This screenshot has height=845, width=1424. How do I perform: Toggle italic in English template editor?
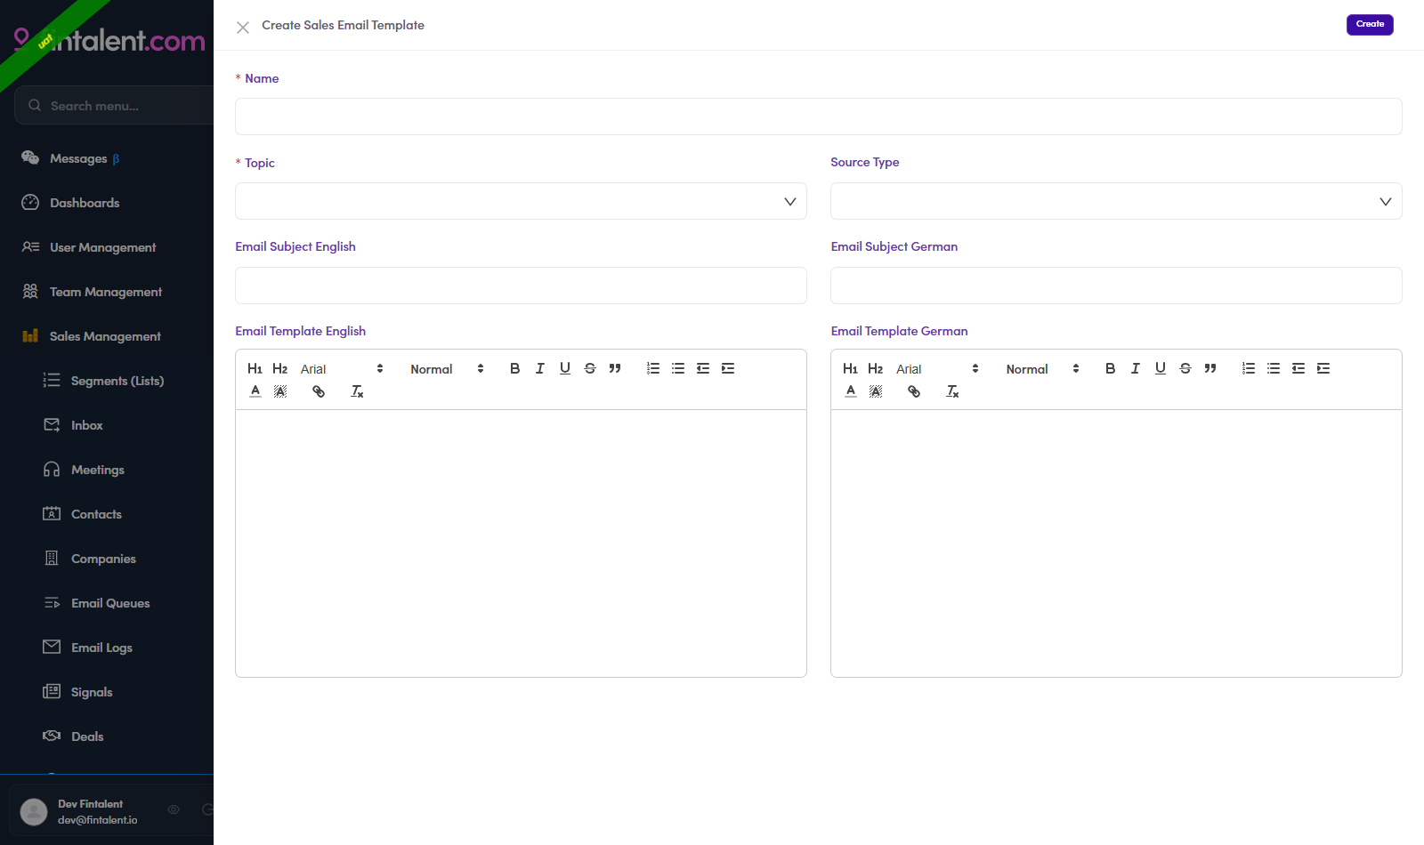(539, 368)
